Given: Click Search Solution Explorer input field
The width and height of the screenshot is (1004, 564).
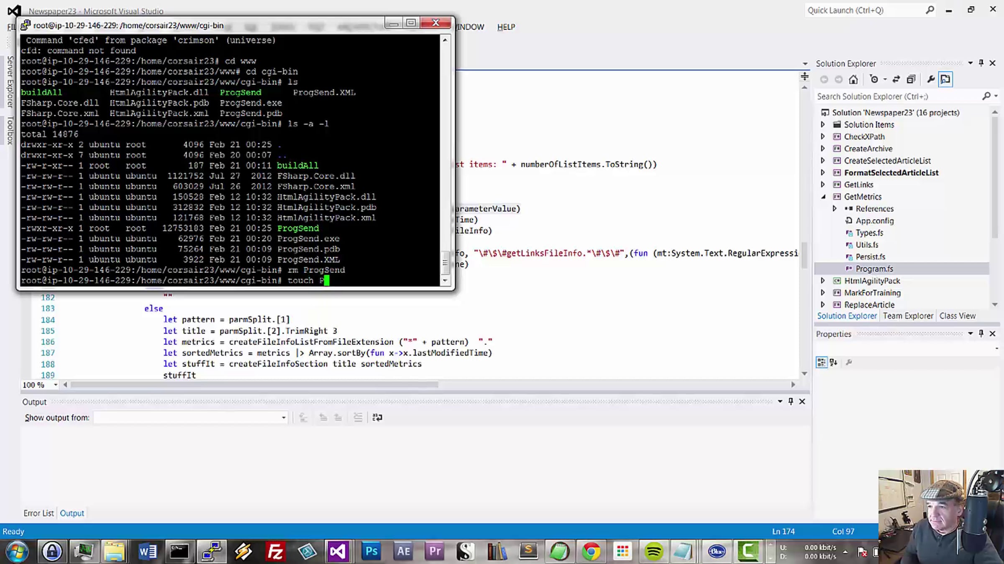Looking at the screenshot, I should (x=895, y=97).
